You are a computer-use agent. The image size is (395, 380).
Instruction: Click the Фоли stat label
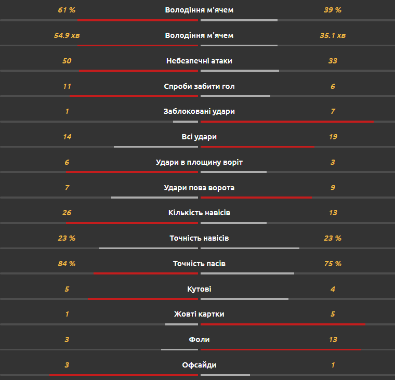pos(199,339)
